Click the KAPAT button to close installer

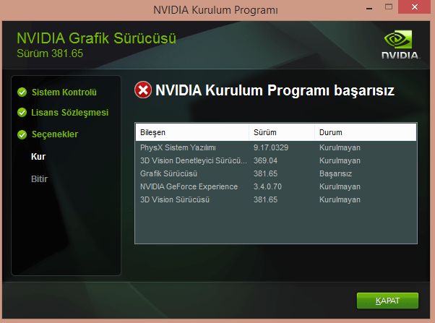(x=387, y=301)
